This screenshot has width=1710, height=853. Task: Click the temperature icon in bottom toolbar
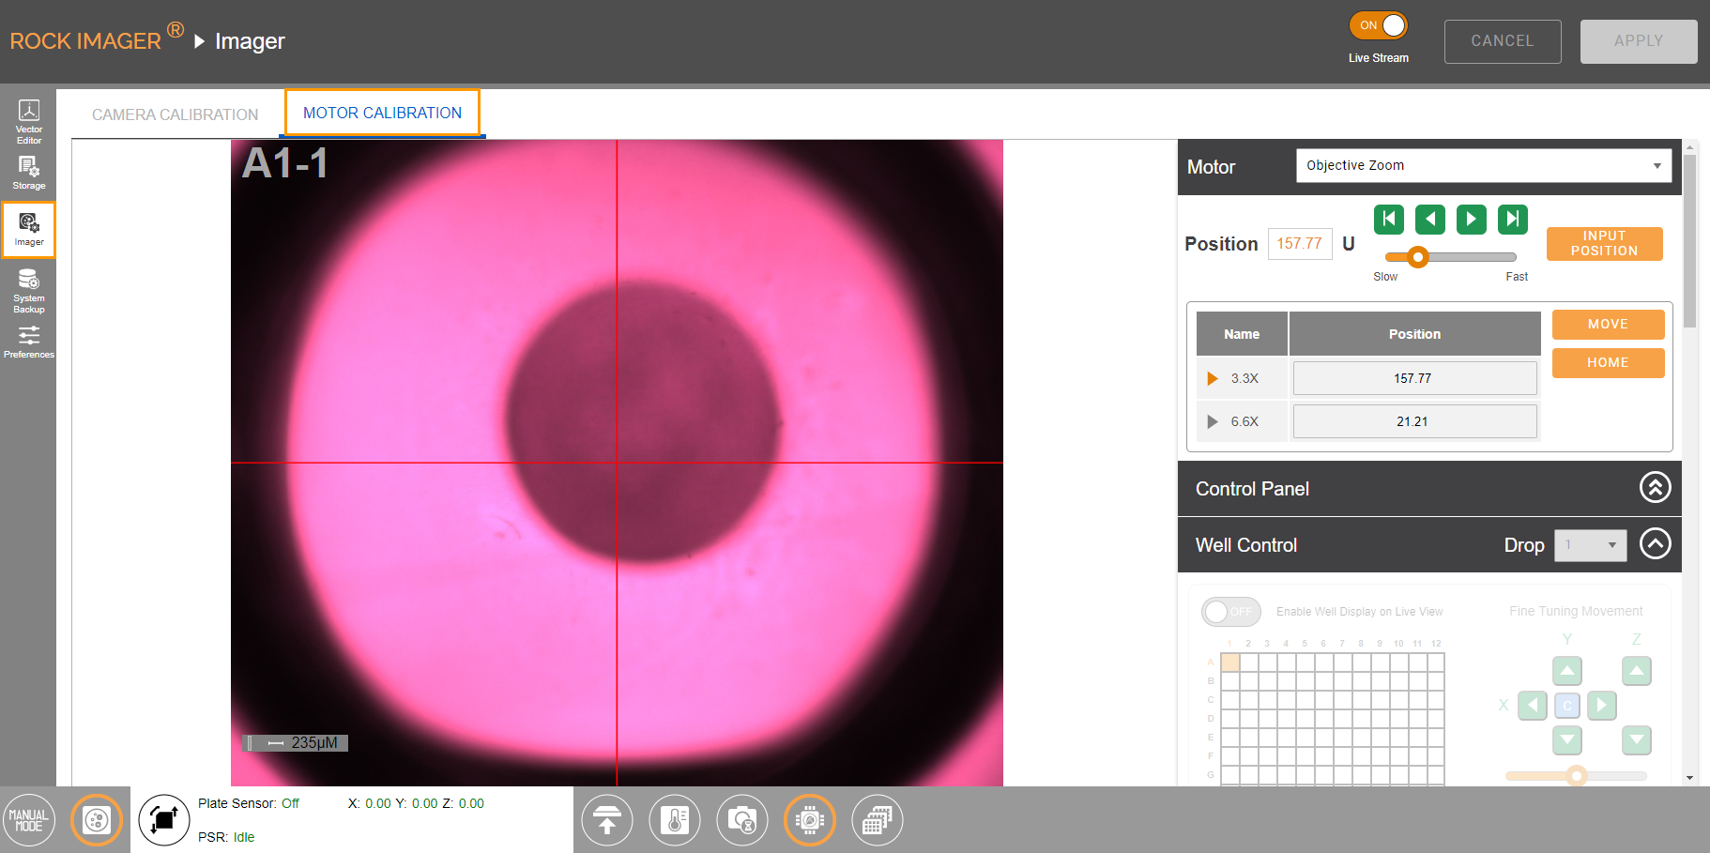click(675, 820)
